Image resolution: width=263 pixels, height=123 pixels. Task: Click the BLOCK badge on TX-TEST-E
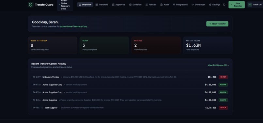coord(223,108)
